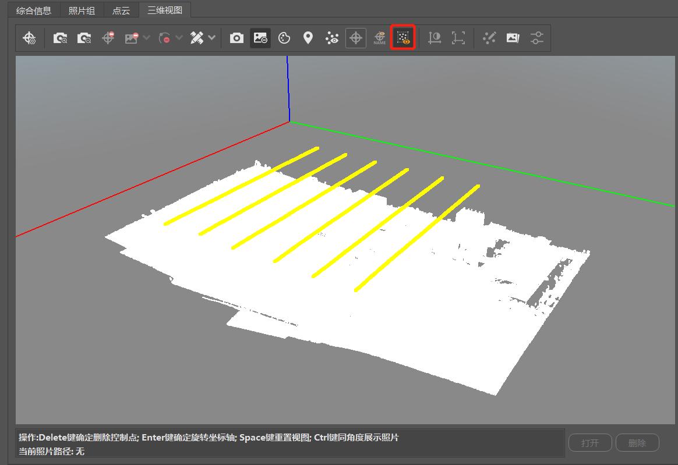This screenshot has height=465, width=678.
Task: Click the axis contrast tool icon
Action: pos(435,38)
